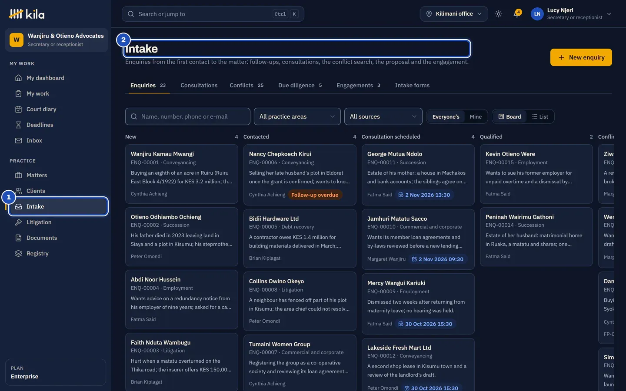
Task: Open the Clients sidebar item
Action: pyautogui.click(x=57, y=191)
